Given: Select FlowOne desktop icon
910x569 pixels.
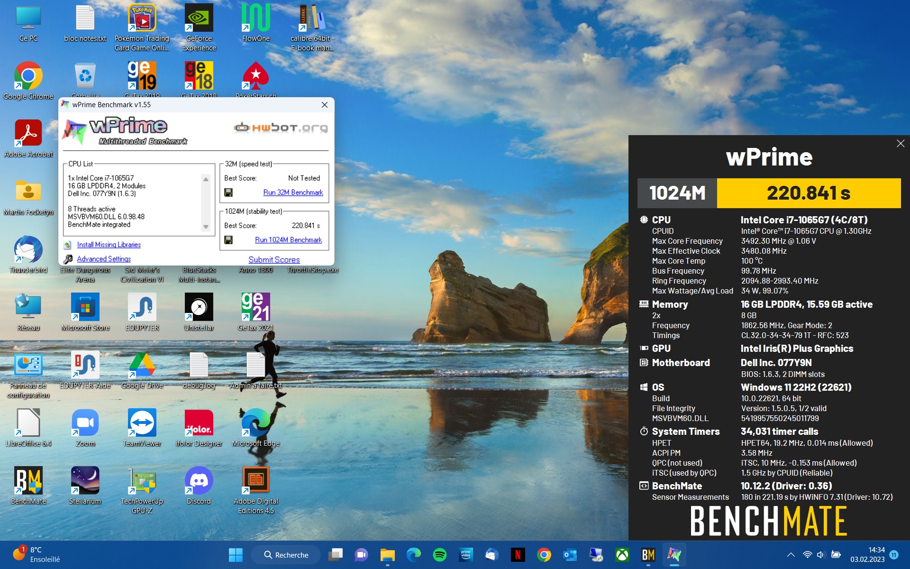Looking at the screenshot, I should pos(256,24).
